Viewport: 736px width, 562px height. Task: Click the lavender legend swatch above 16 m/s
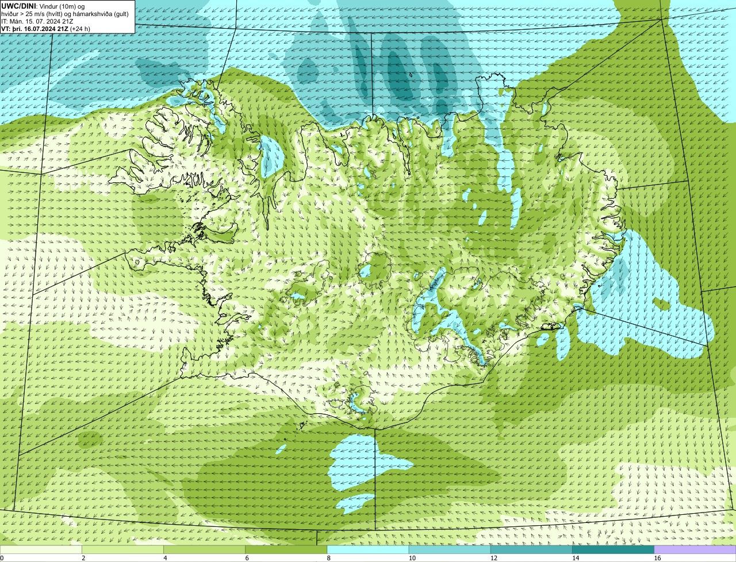tap(695, 550)
